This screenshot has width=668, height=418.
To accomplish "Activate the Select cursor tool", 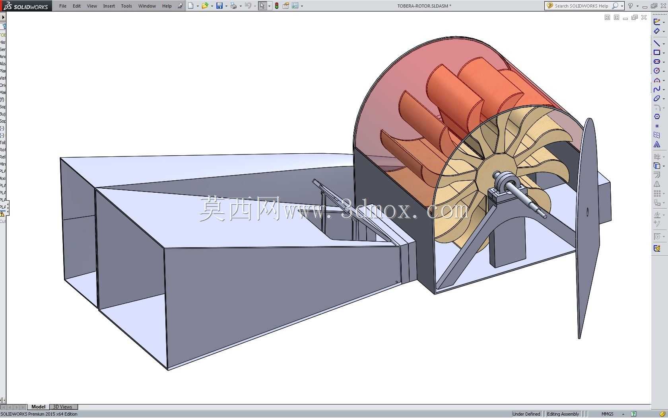I will [x=262, y=6].
